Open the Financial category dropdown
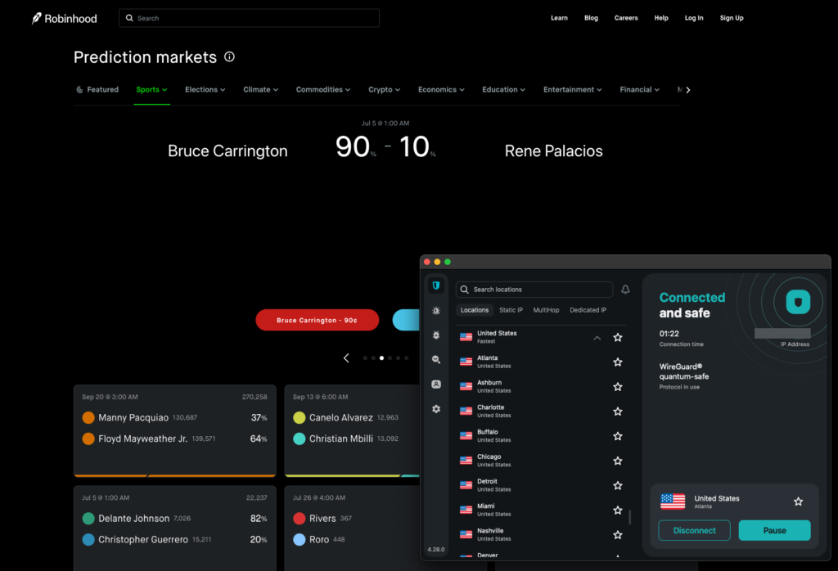The width and height of the screenshot is (838, 571). pos(640,90)
